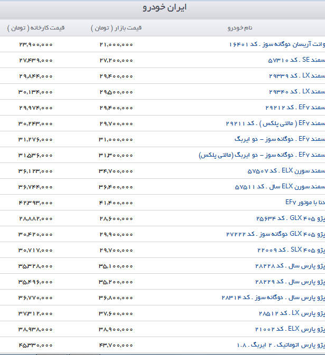Select factory price ۳۰,۴۲۰,۰۰۰
325x355 pixels.
coord(35,235)
